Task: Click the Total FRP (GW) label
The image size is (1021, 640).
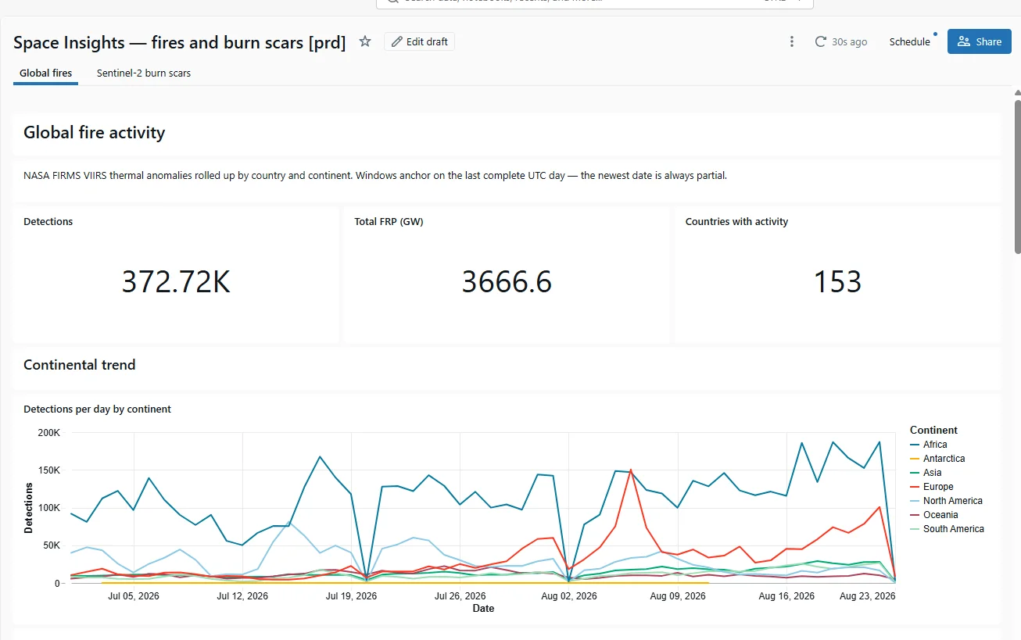Action: tap(389, 221)
